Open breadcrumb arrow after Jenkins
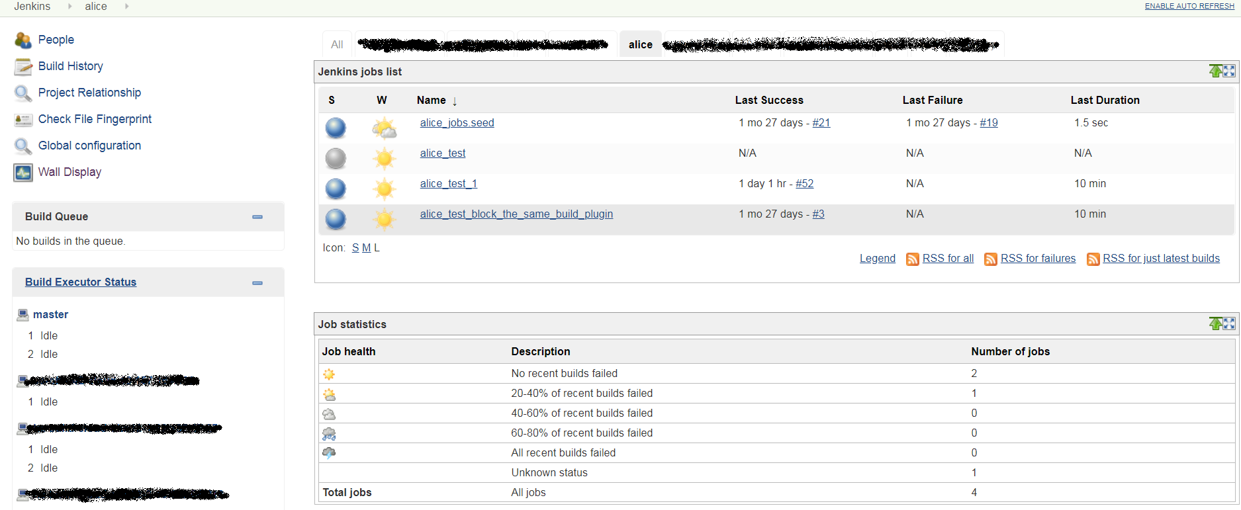Image resolution: width=1241 pixels, height=510 pixels. [x=70, y=7]
